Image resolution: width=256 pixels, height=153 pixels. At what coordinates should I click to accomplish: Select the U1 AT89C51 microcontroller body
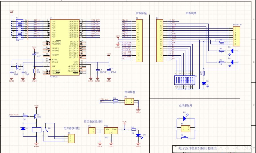tap(65, 47)
